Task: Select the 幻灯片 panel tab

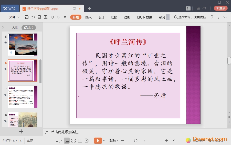Action: (x=29, y=28)
